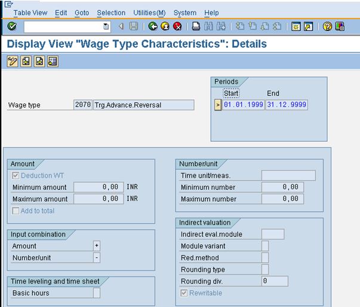This screenshot has width=360, height=307.
Task: Toggle the Rewritable checkbox
Action: (184, 293)
